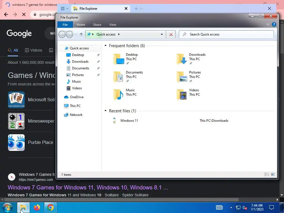Click the pin icon beside Pictures in navigation pane

point(98,75)
